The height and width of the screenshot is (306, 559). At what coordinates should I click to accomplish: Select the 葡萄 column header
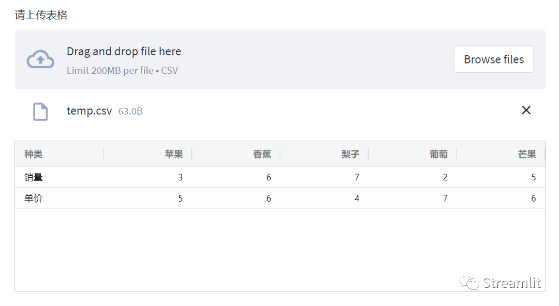[x=438, y=154]
